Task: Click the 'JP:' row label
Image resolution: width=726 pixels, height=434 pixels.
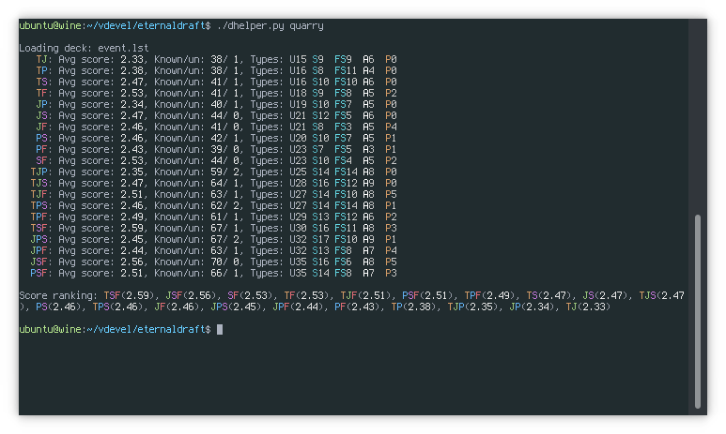Action: [44, 104]
